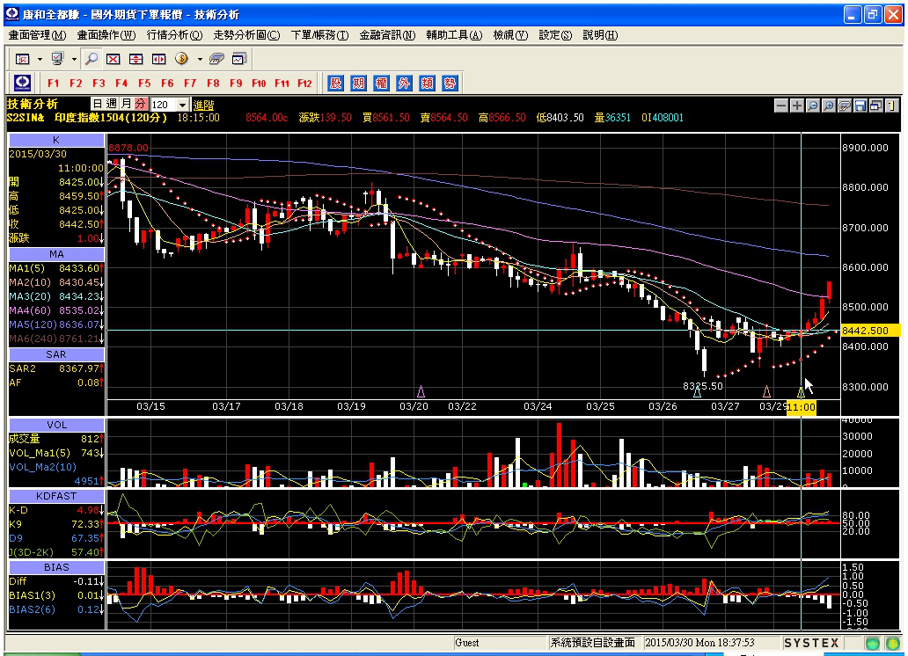Select the 分 minute period toggle
The width and height of the screenshot is (908, 656).
pos(141,104)
